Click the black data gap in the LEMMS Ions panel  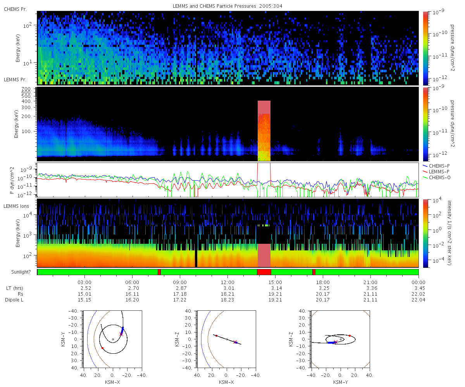tap(196, 259)
